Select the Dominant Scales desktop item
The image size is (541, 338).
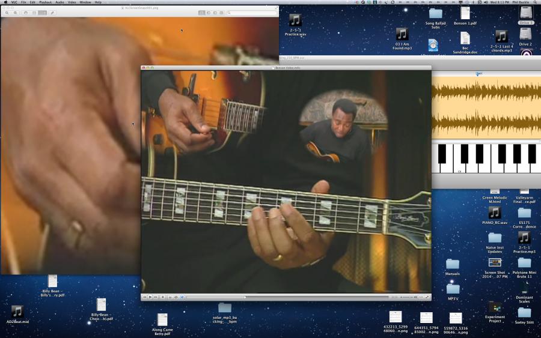(524, 292)
